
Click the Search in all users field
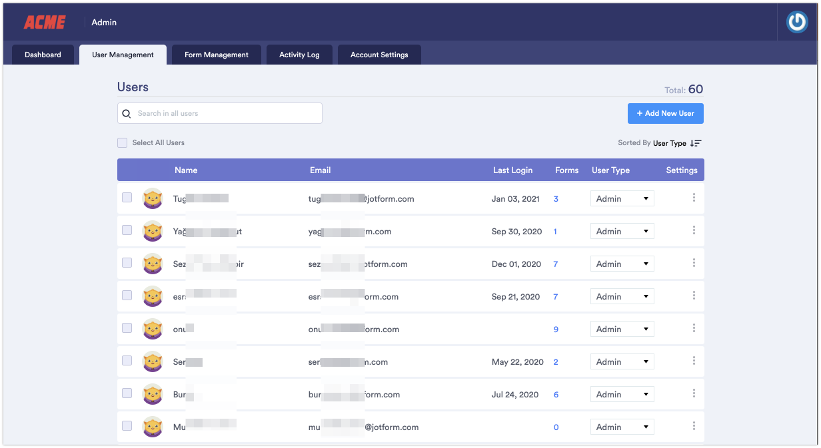coord(220,113)
